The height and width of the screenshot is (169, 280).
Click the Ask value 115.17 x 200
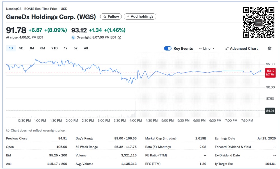point(57,164)
